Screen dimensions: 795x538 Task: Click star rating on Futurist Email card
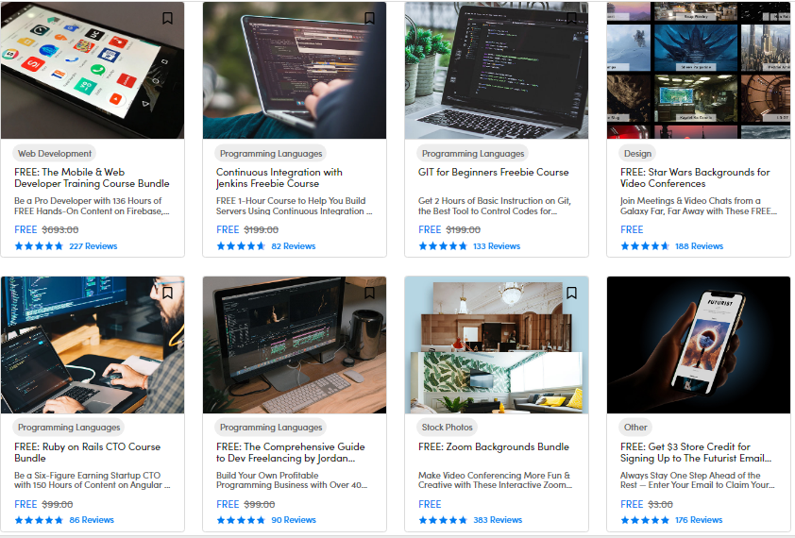point(645,520)
